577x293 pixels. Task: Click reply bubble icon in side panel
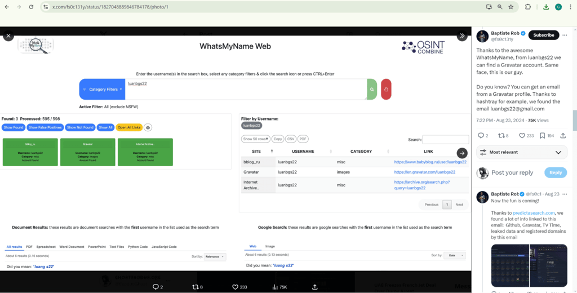[481, 135]
